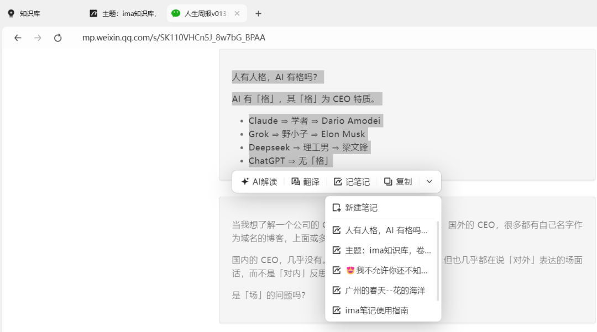
Task: Select note ima笔记使用指南
Action: tap(383, 310)
